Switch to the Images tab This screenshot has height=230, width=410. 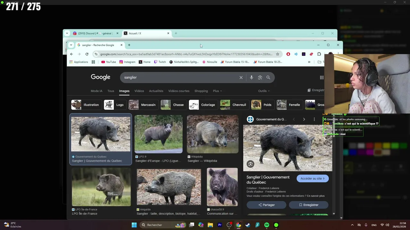[124, 91]
